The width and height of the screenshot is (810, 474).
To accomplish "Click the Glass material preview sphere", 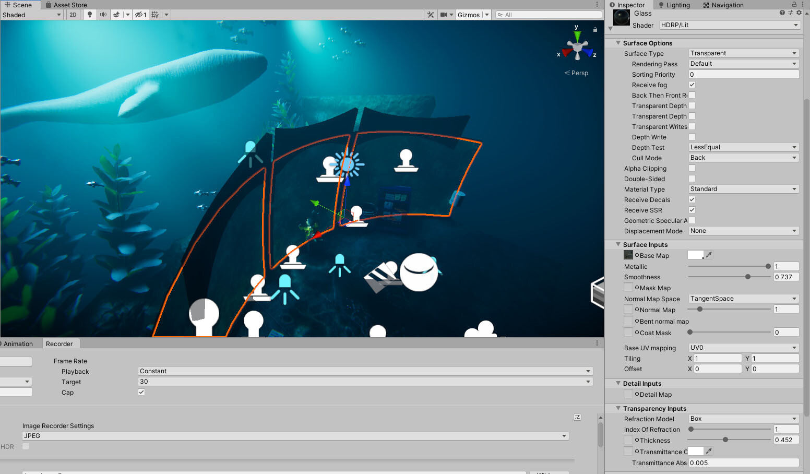I will (621, 17).
